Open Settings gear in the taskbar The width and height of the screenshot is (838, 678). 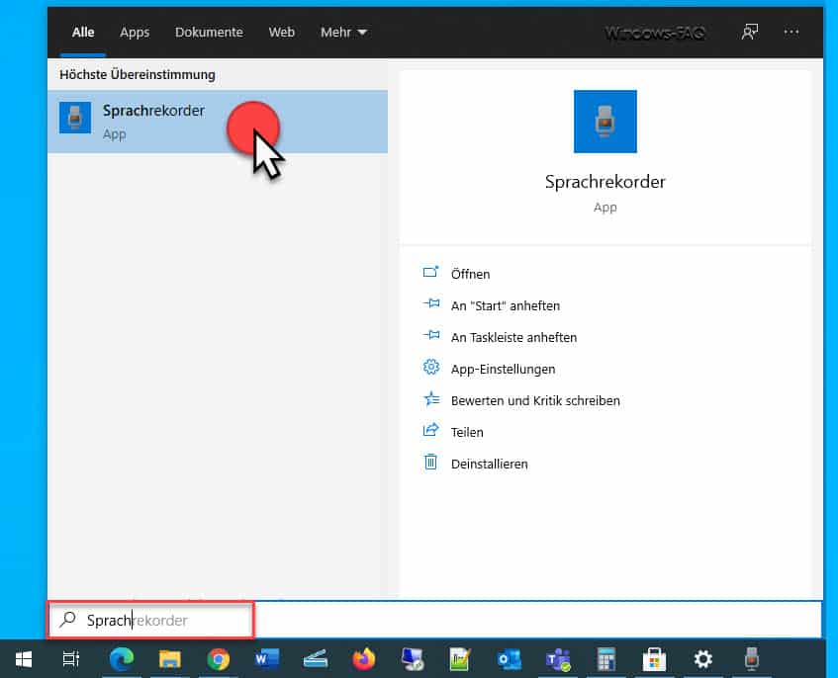(702, 659)
